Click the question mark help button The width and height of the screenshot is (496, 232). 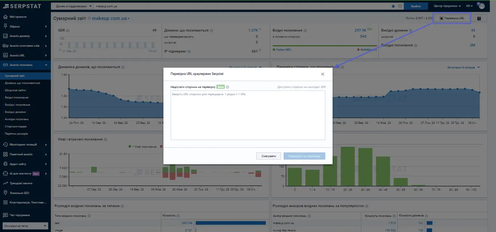tap(479, 18)
